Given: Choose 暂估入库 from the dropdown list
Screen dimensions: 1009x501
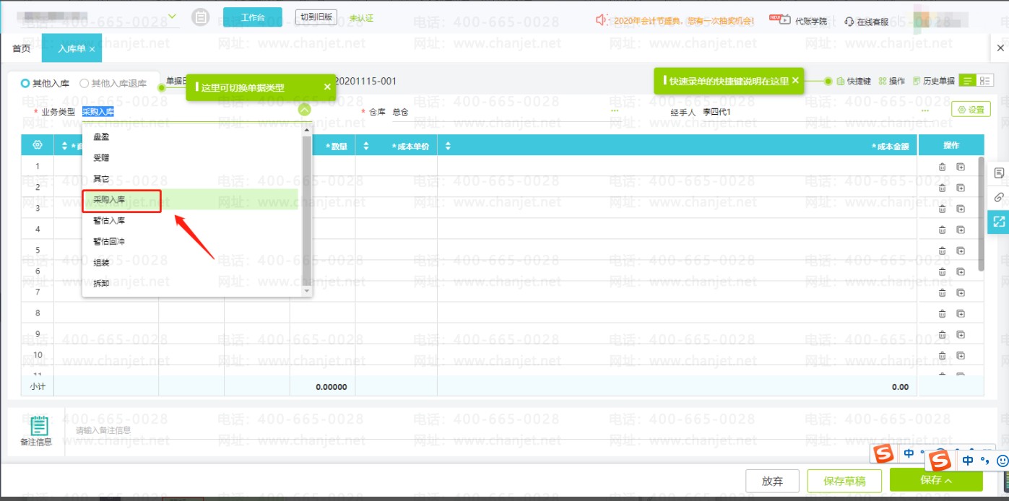Looking at the screenshot, I should [x=109, y=221].
